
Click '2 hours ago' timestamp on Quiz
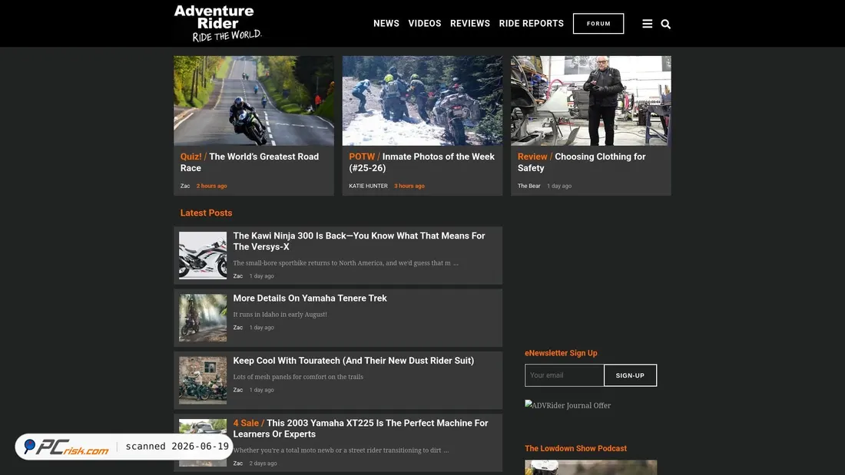click(x=211, y=186)
